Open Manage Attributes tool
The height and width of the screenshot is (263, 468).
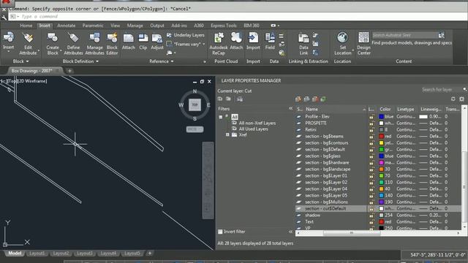pos(94,44)
